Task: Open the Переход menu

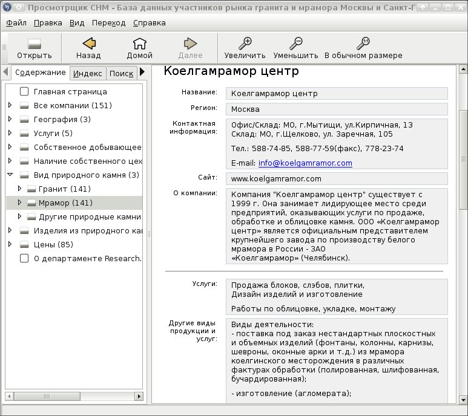Action: [108, 23]
